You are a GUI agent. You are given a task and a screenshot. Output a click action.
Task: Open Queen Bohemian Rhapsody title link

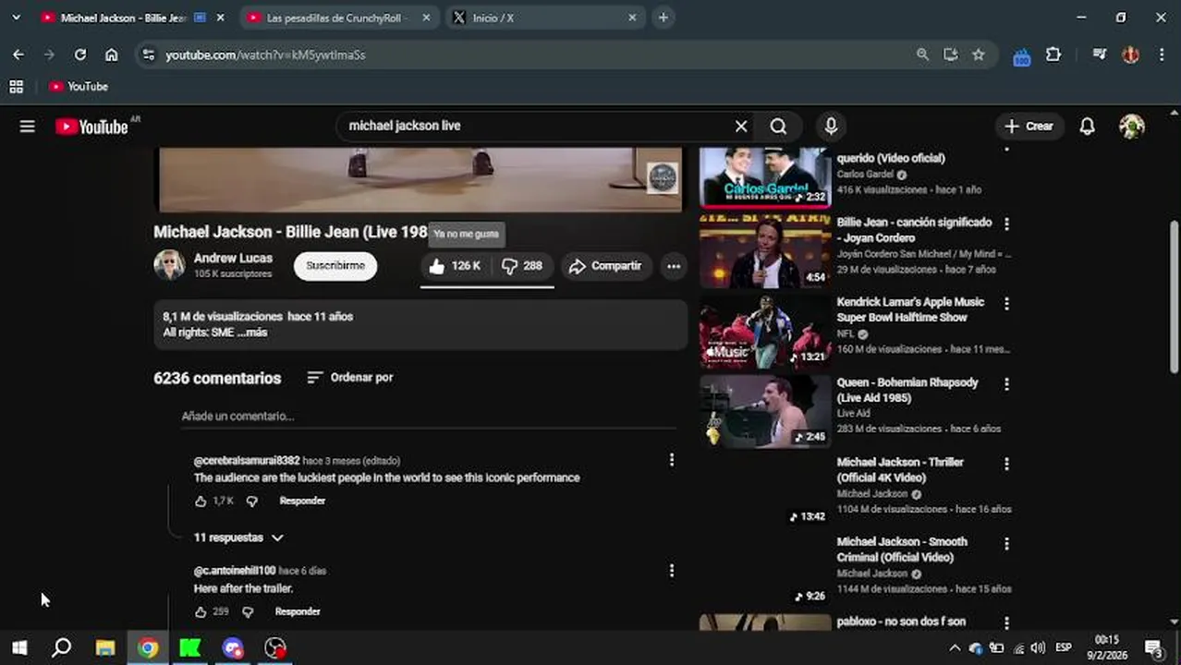[x=907, y=390]
